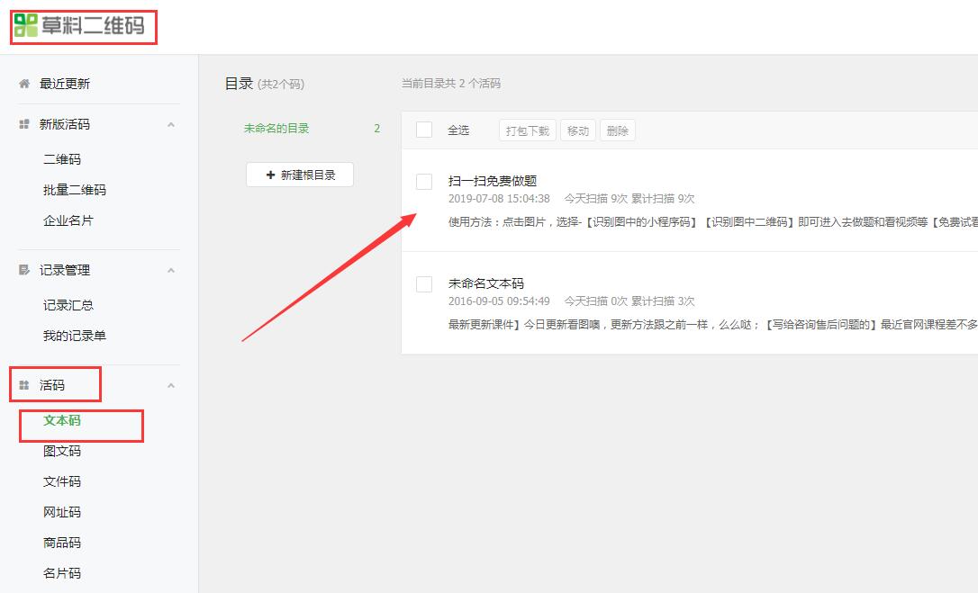Image resolution: width=978 pixels, height=593 pixels.
Task: Open 二维码 in the sidebar
Action: pyautogui.click(x=57, y=157)
